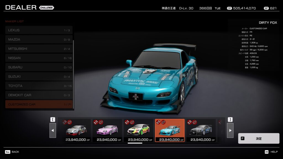Screen dimensions: 283x159
Task: Open the TOYOTA maker row
Action: click(x=39, y=86)
